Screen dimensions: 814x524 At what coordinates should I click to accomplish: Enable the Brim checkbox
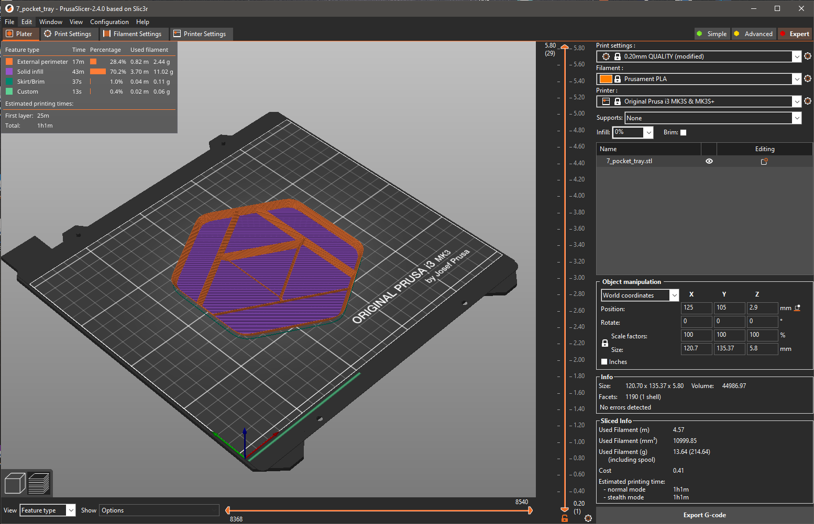tap(683, 132)
